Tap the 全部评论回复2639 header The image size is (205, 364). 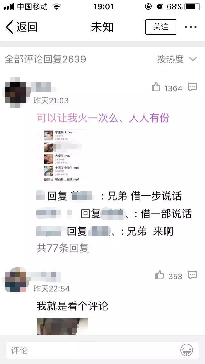[x=45, y=59]
